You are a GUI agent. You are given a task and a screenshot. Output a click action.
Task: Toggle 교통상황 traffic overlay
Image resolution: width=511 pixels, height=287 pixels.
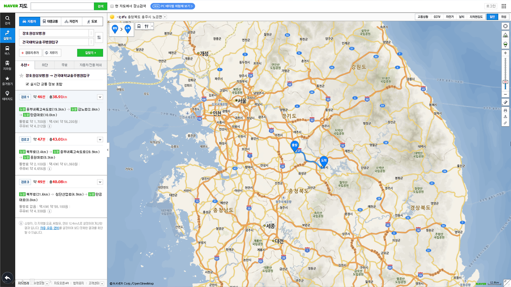point(423,17)
